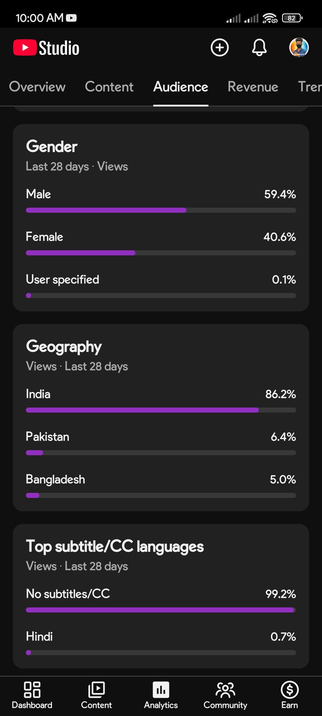The height and width of the screenshot is (716, 322).
Task: Tap the YouTube Studio logo
Action: point(46,48)
